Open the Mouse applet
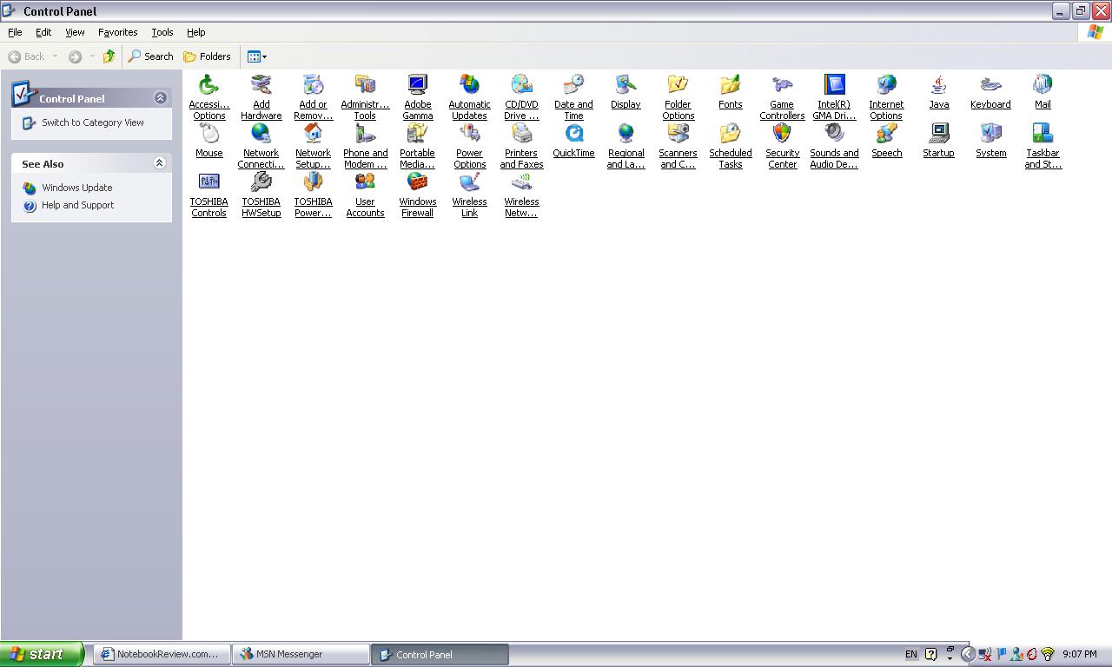Image resolution: width=1112 pixels, height=667 pixels. (x=208, y=134)
